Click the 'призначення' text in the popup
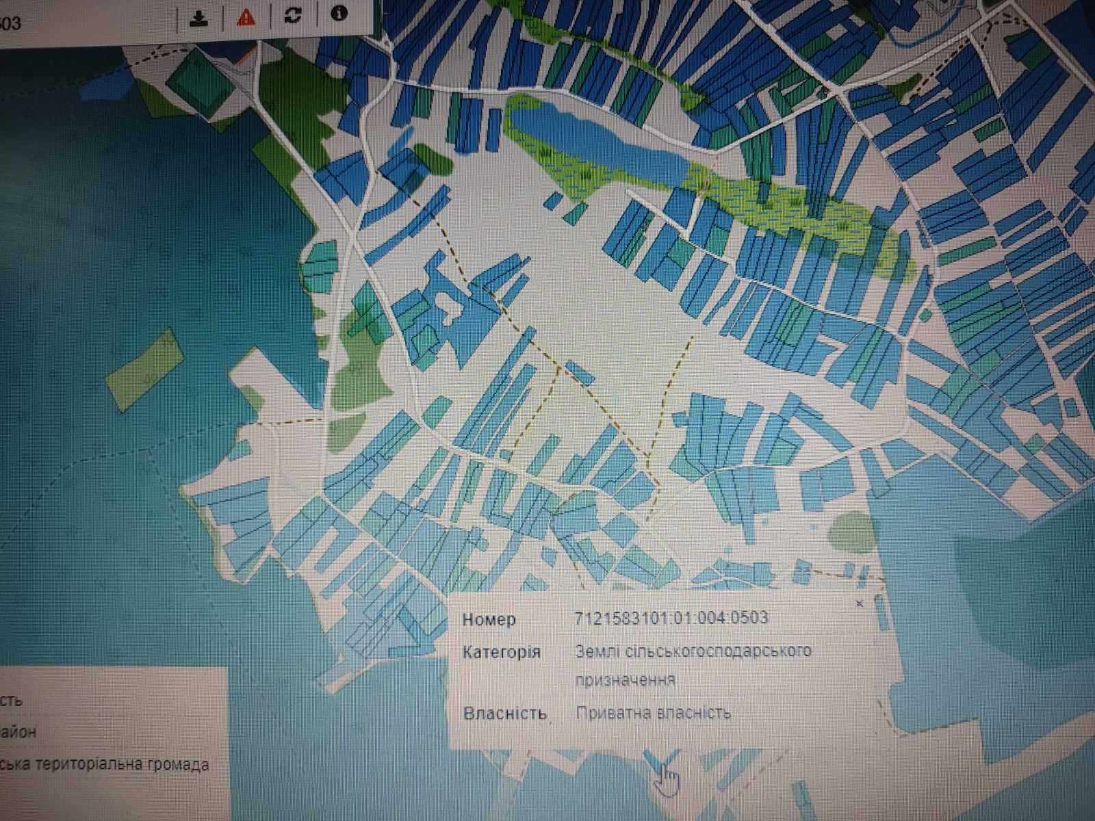This screenshot has width=1095, height=821. [626, 680]
